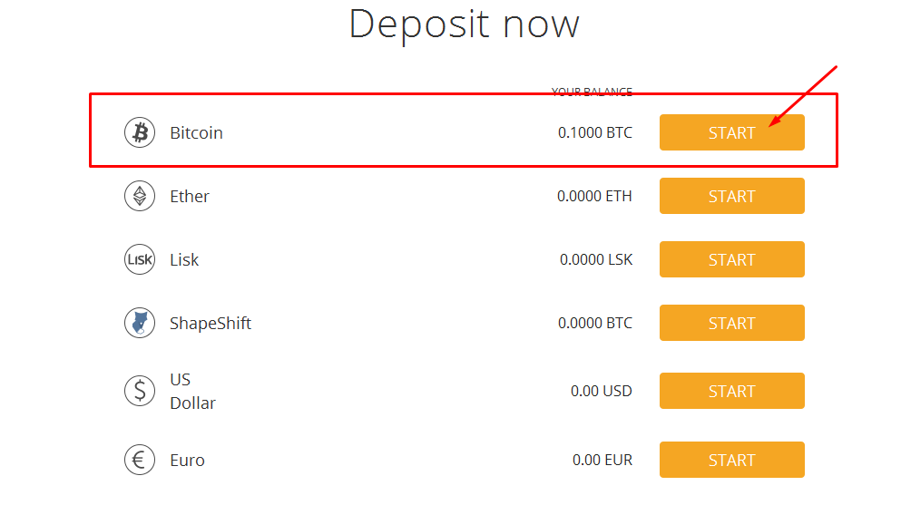Hit START next to ShapeShift

731,323
